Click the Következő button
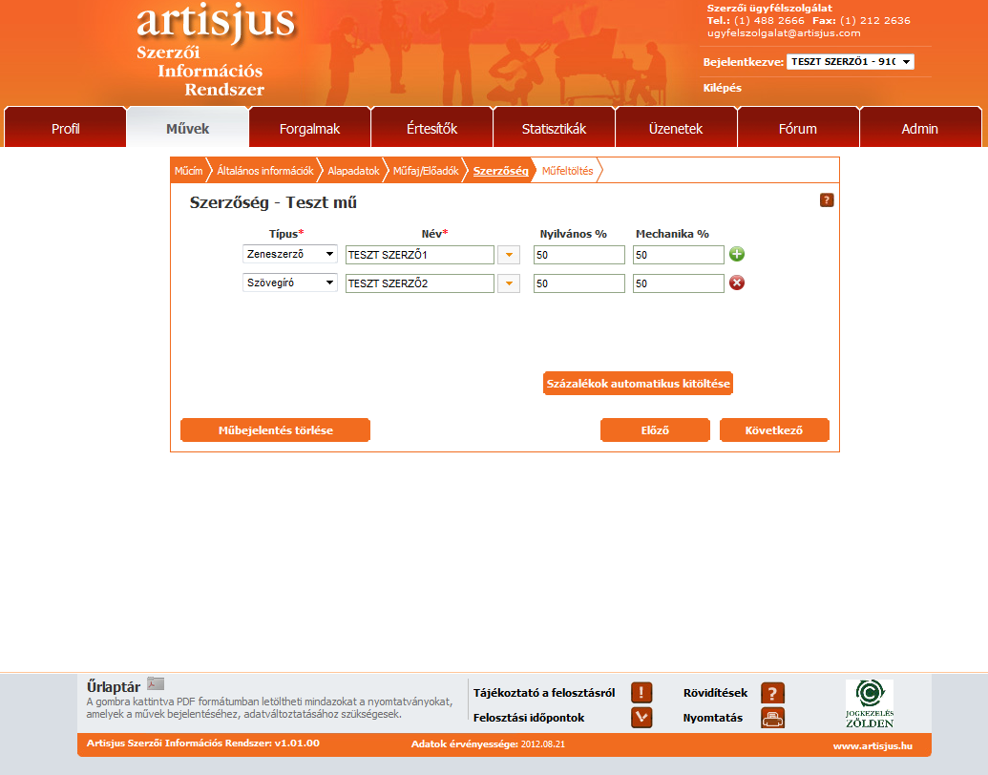Image resolution: width=988 pixels, height=775 pixels. [x=774, y=430]
